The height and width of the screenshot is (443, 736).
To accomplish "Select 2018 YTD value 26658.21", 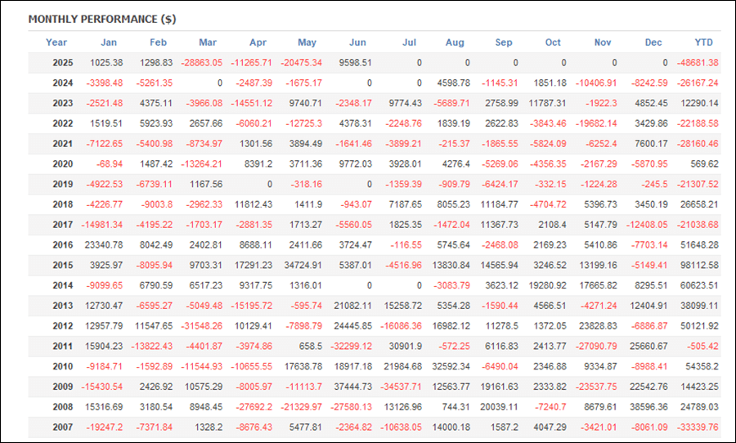I will pyautogui.click(x=699, y=204).
